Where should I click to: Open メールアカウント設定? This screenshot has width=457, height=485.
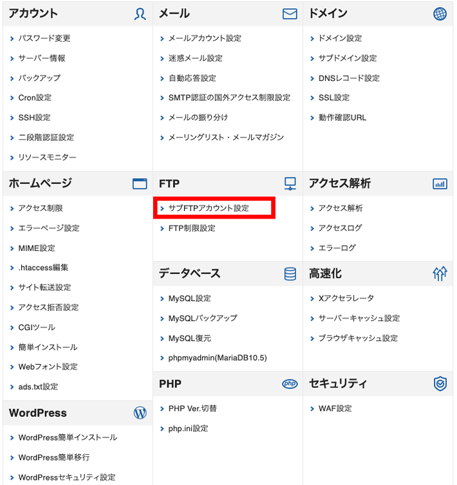[205, 39]
